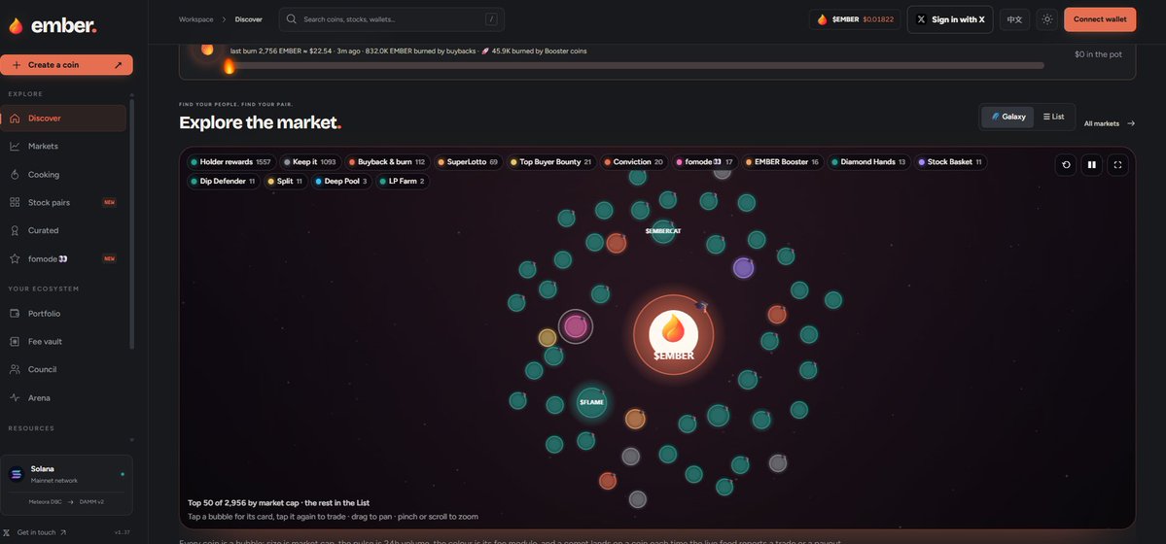The height and width of the screenshot is (544, 1166).
Task: Go to the Cooking page
Action: click(63, 175)
